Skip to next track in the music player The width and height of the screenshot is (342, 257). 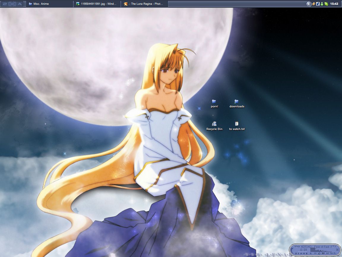pos(307,253)
